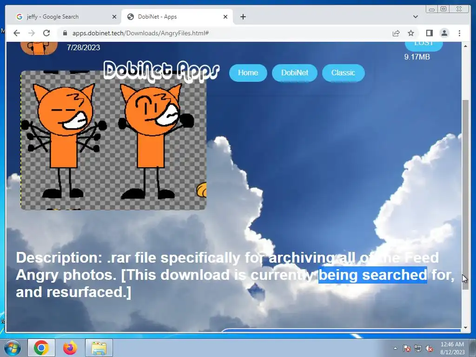Open the Action Center flag icon
Viewport: 476px width, 357px height.
point(407,348)
